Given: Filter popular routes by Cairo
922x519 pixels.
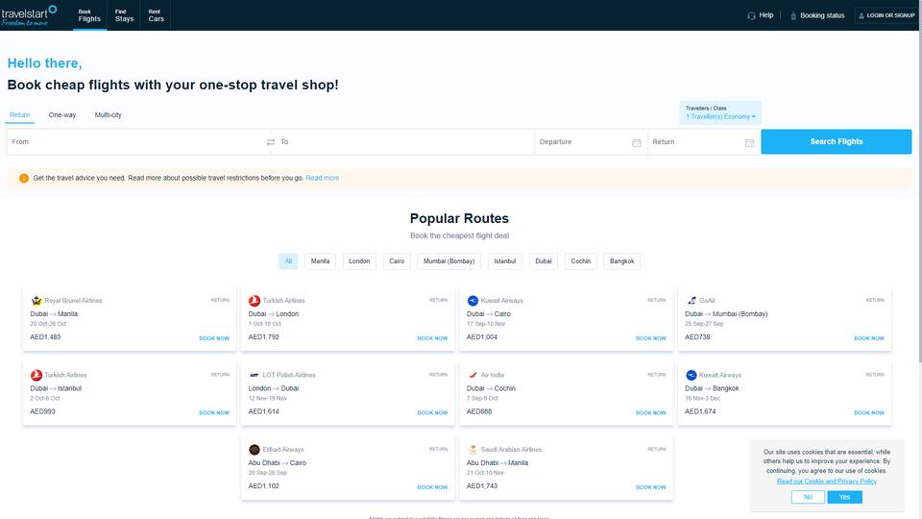Looking at the screenshot, I should (x=397, y=261).
